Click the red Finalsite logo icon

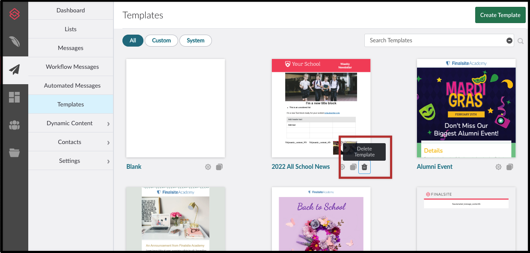coord(15,15)
